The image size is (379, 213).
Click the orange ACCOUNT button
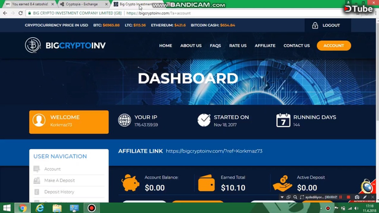[x=334, y=46]
